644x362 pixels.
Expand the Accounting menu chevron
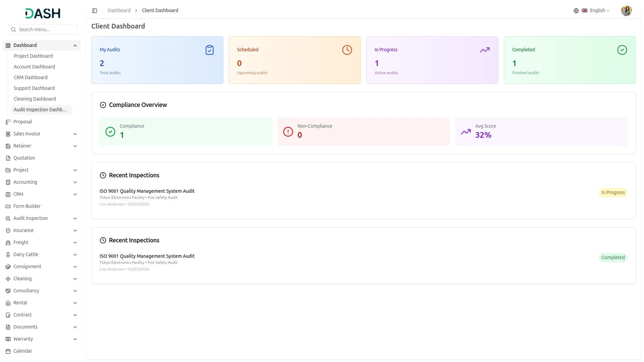coord(75,182)
